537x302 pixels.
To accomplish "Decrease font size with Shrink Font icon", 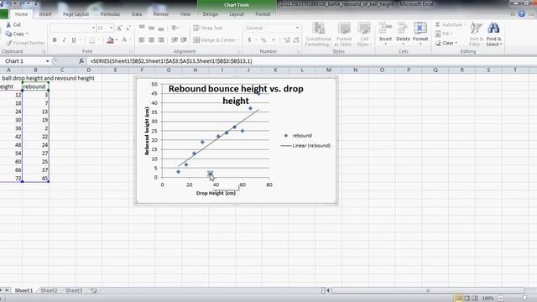I will coord(128,28).
